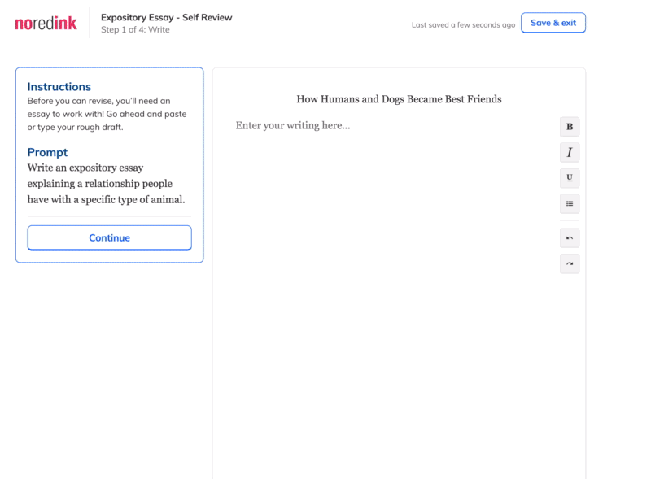Click Continue to proceed
The image size is (651, 479).
[x=110, y=237]
